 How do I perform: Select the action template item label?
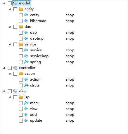click(x=35, y=79)
